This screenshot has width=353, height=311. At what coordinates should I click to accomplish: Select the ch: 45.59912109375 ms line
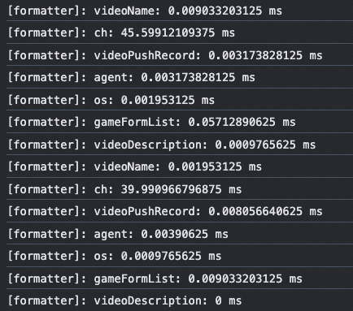click(x=121, y=32)
